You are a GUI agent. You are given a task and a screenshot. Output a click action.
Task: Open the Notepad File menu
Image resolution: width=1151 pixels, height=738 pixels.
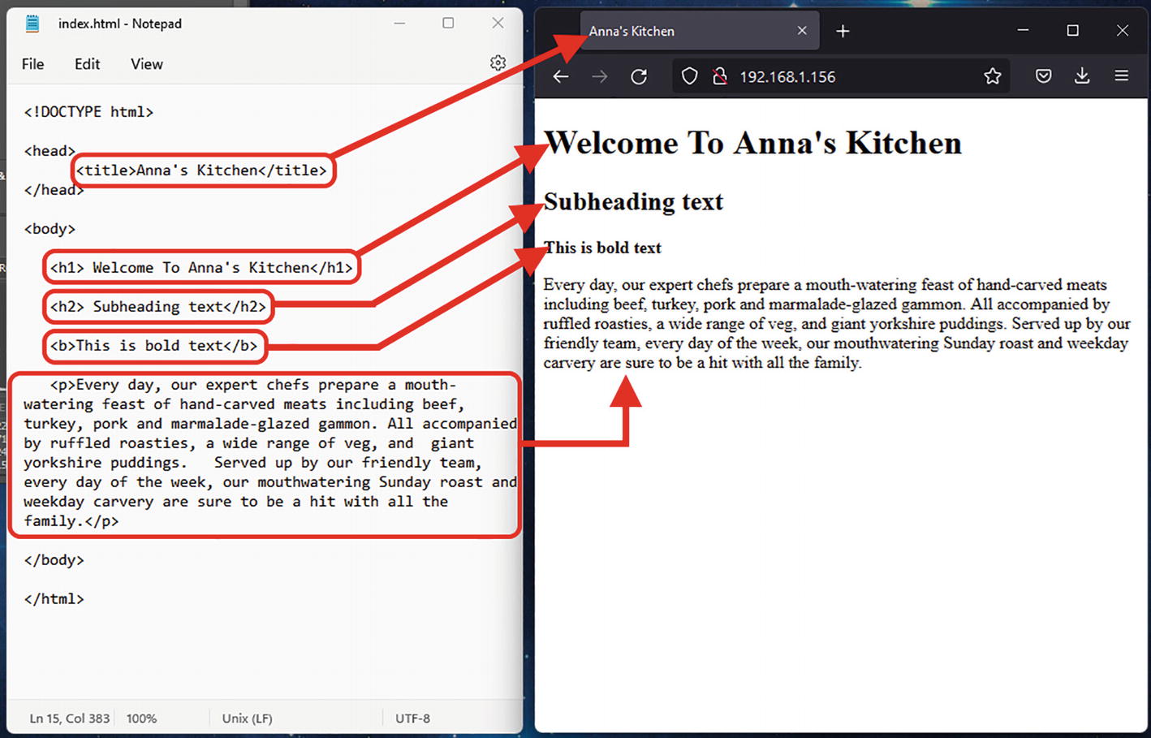click(x=32, y=64)
